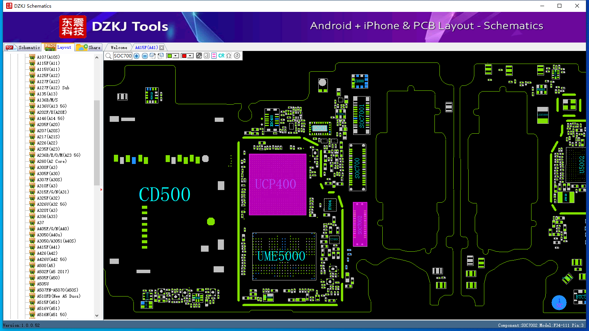Click the green color swatch

[169, 56]
